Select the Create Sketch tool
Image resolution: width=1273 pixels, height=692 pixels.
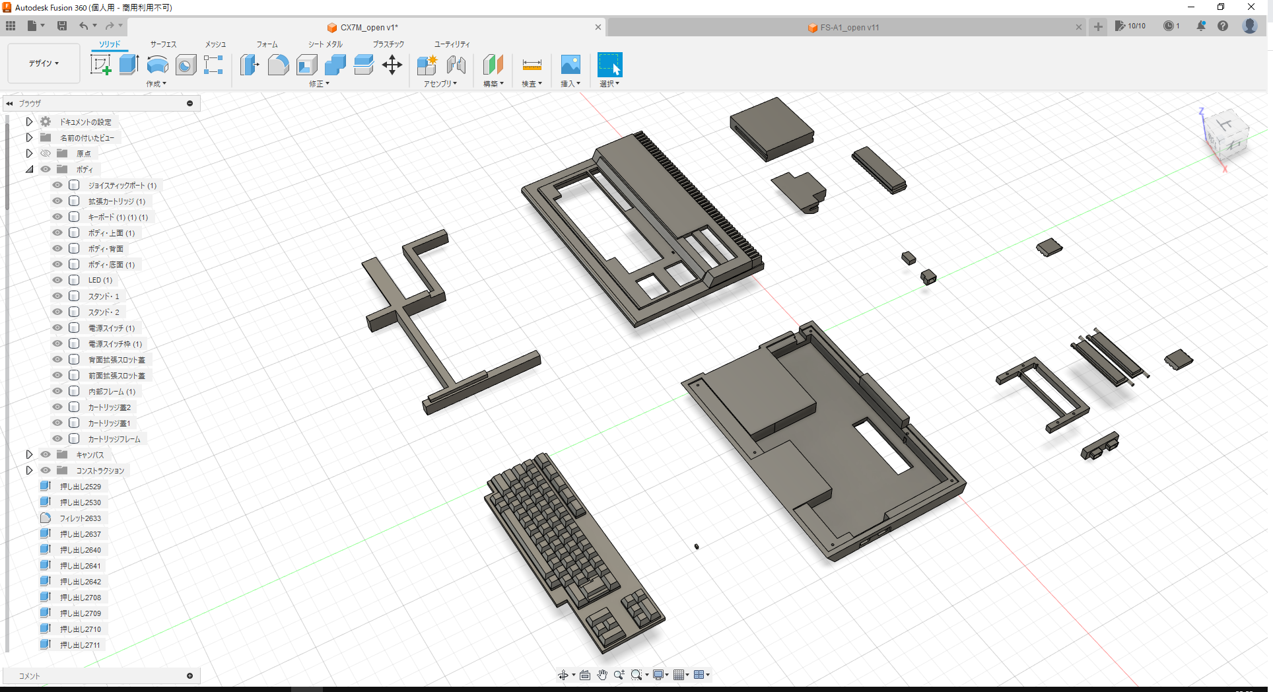(x=100, y=64)
